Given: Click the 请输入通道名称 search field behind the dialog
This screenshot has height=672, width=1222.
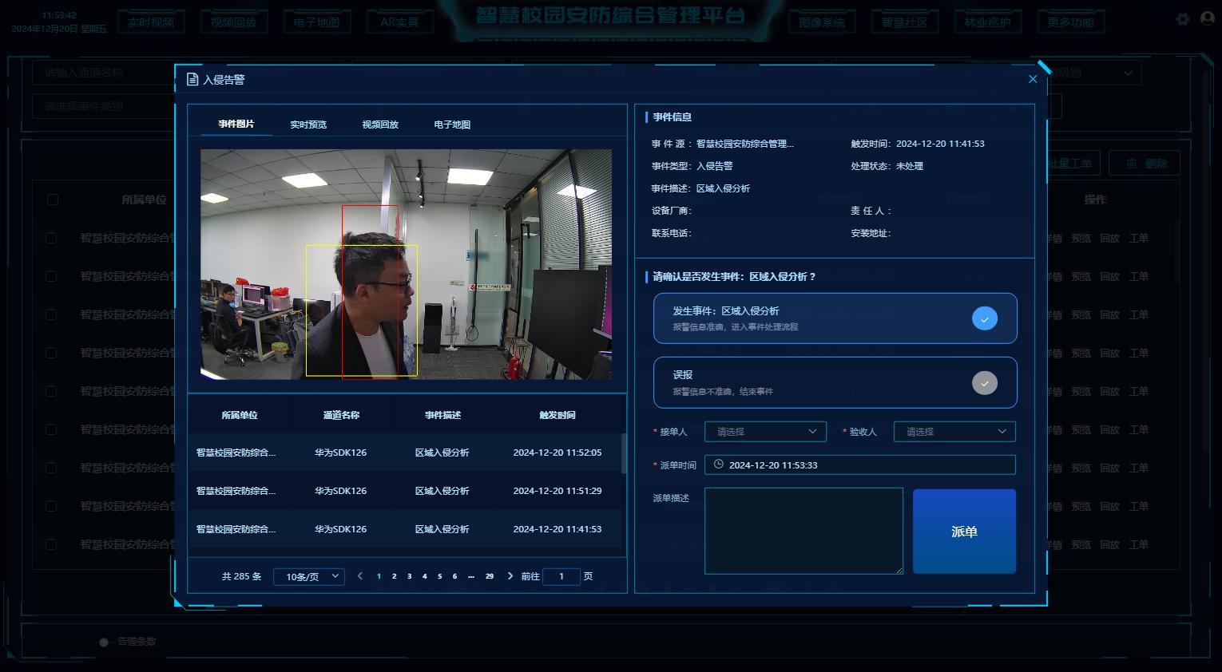Looking at the screenshot, I should 104,73.
